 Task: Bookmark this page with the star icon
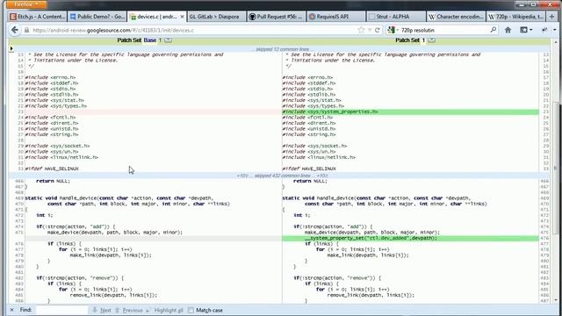(x=361, y=30)
